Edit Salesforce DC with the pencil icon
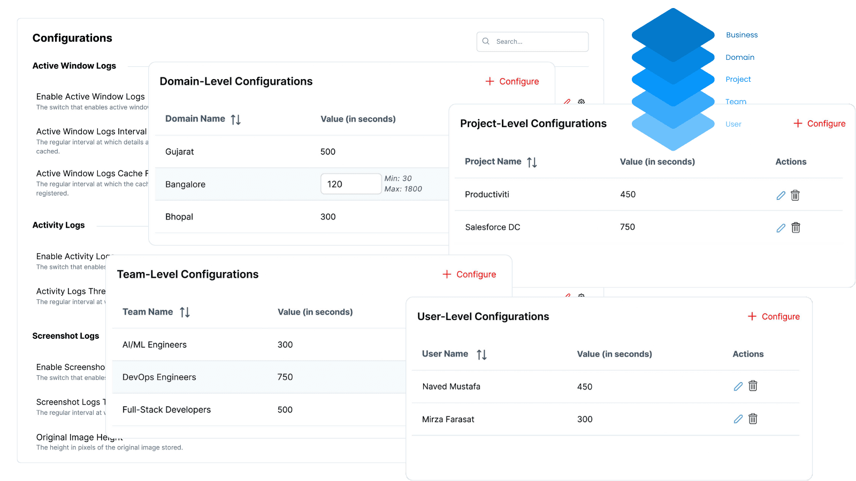The height and width of the screenshot is (481, 856). [x=781, y=228]
